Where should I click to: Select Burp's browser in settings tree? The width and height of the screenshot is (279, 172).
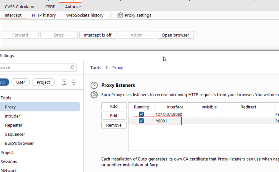pyautogui.click(x=19, y=143)
